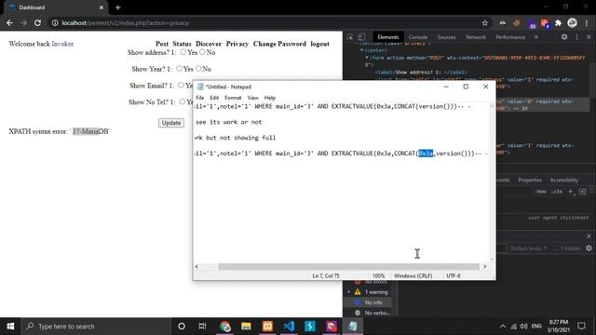Switch to Notepad on the taskbar

pos(352,327)
